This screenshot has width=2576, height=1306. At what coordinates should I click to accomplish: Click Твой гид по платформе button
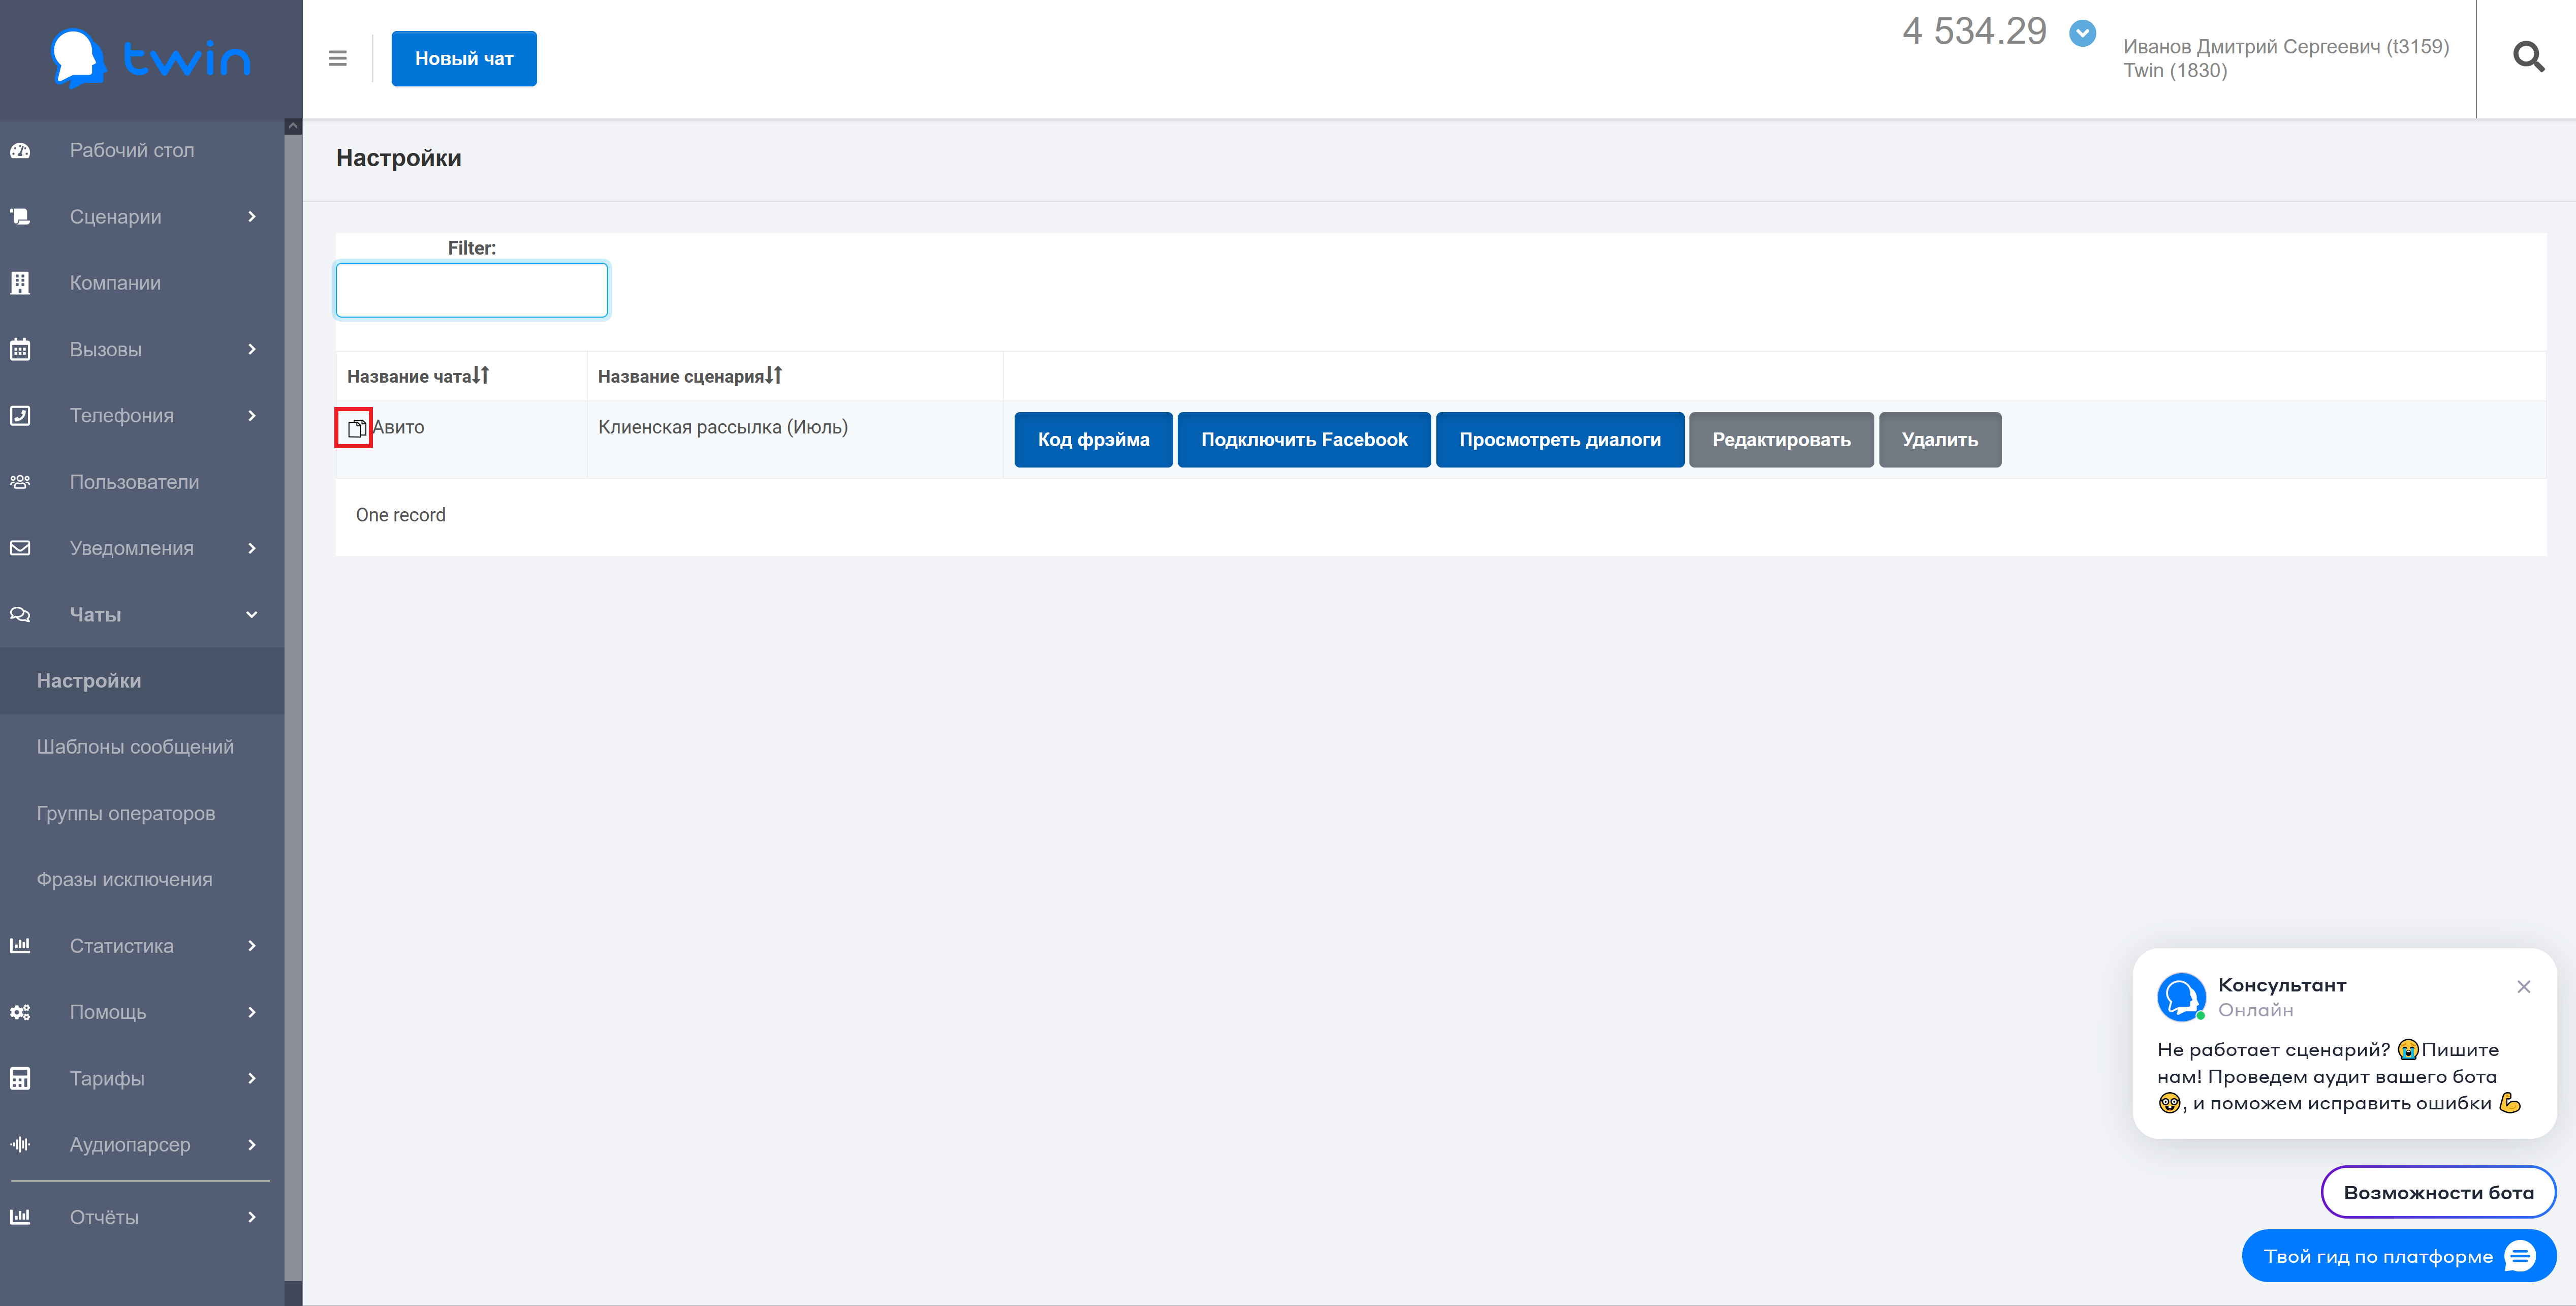pyautogui.click(x=2398, y=1256)
